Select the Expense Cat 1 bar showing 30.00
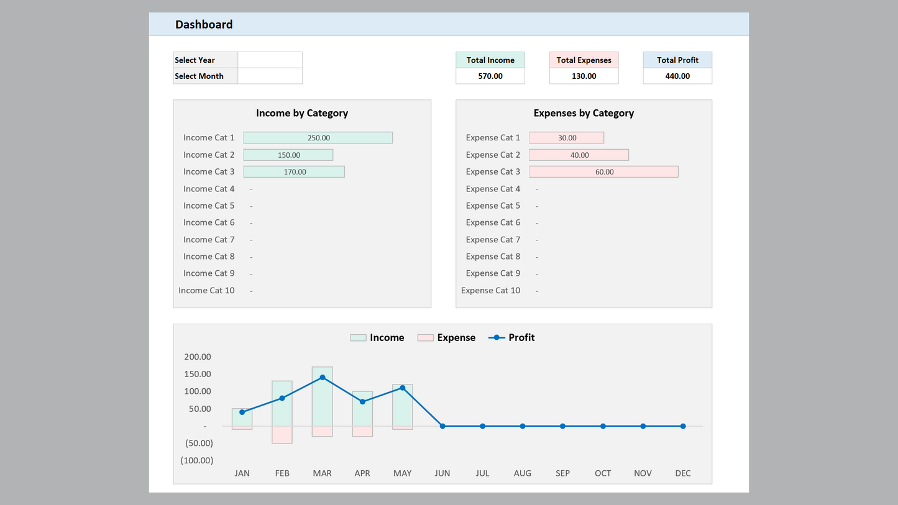 [566, 138]
